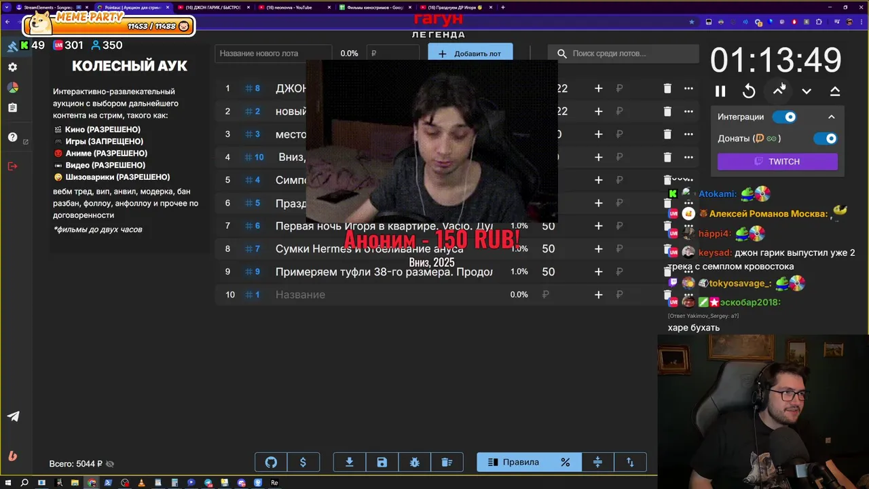Click the Добавить лот button
The image size is (869, 489).
click(470, 54)
